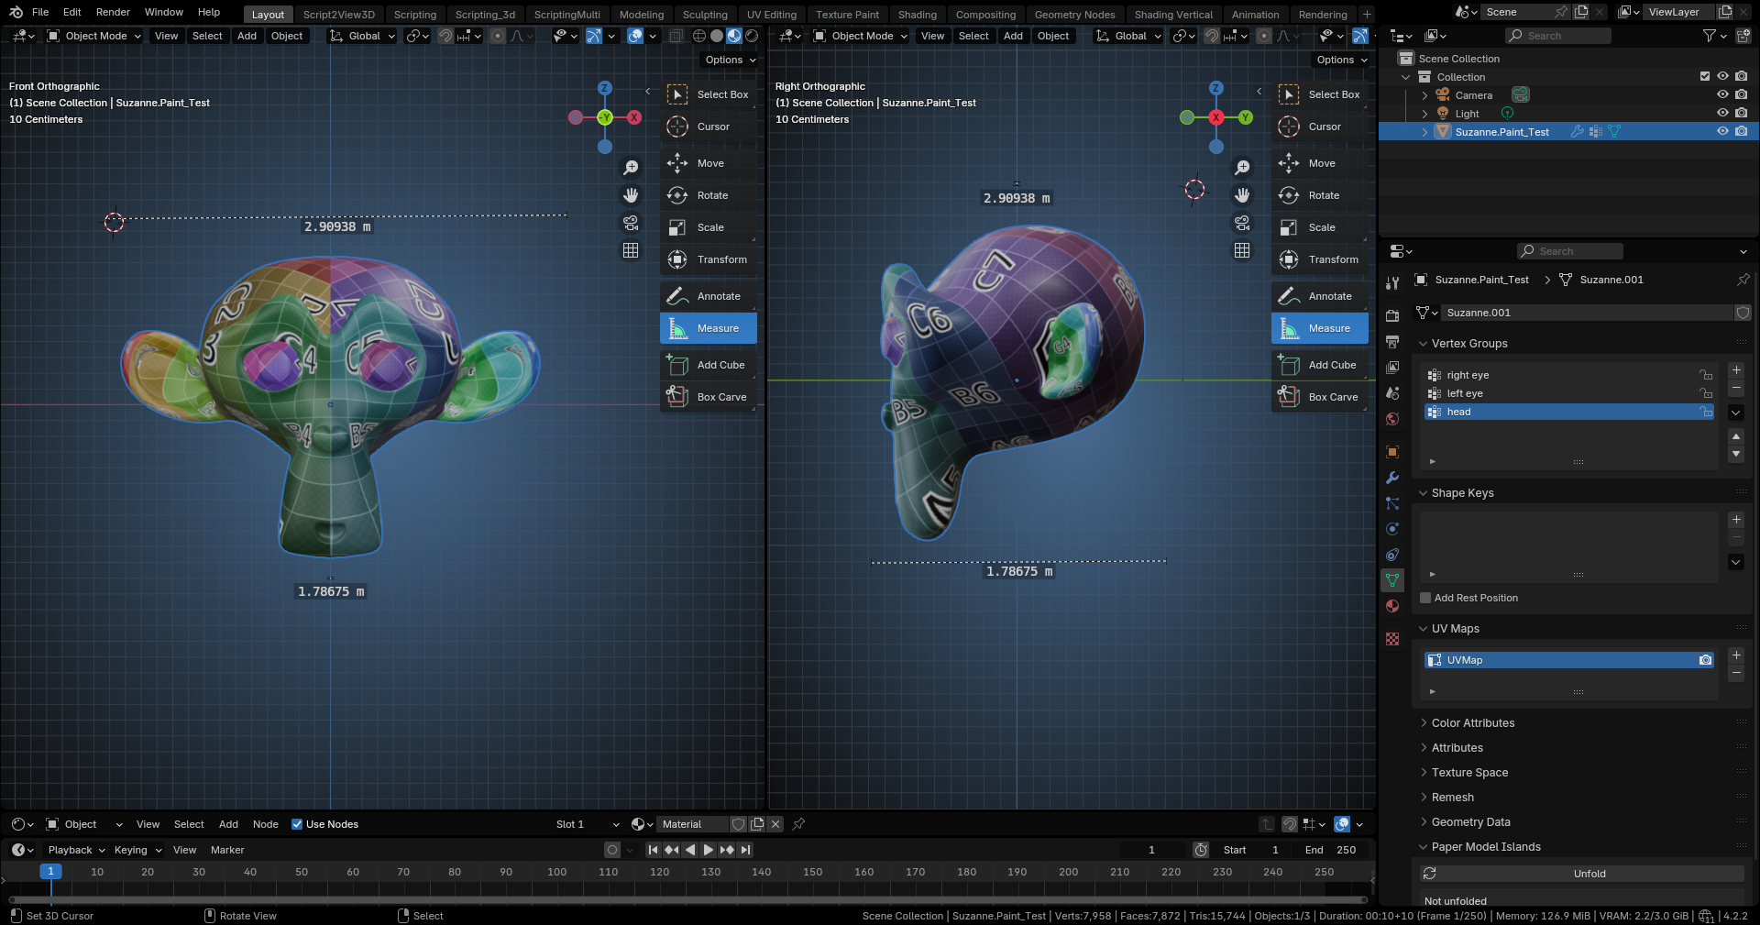This screenshot has height=925, width=1760.
Task: Select the Measure tool in the left viewport
Action: (708, 328)
